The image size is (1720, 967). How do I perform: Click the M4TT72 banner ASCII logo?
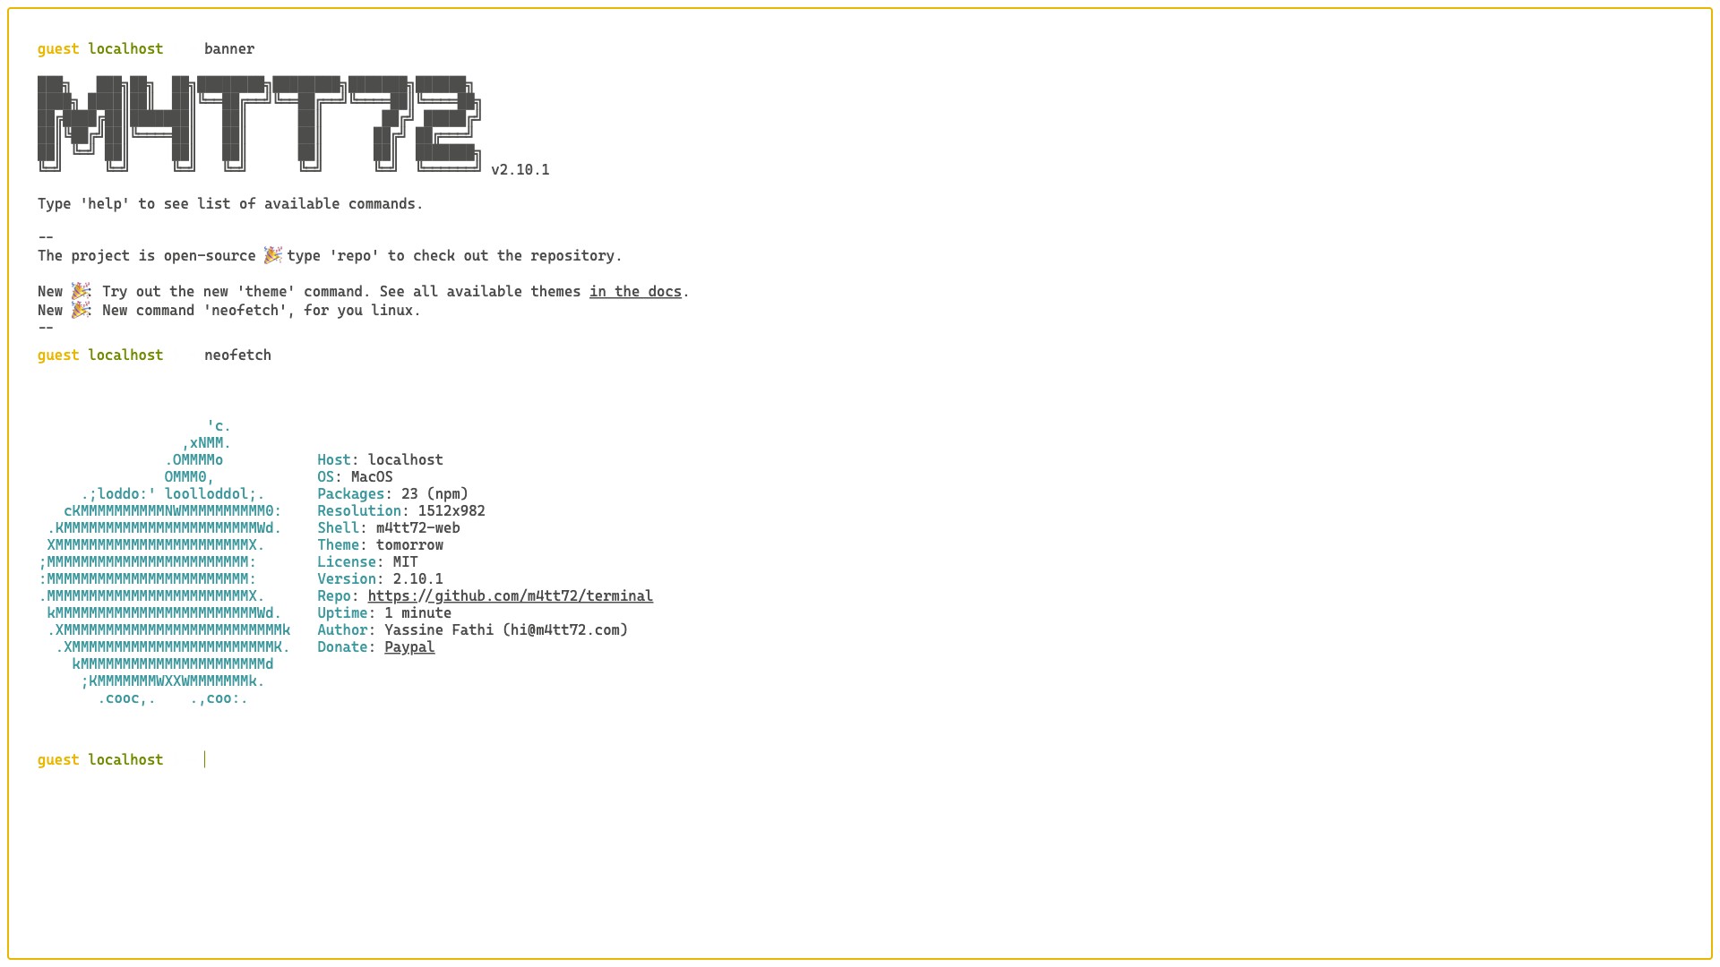tap(259, 123)
